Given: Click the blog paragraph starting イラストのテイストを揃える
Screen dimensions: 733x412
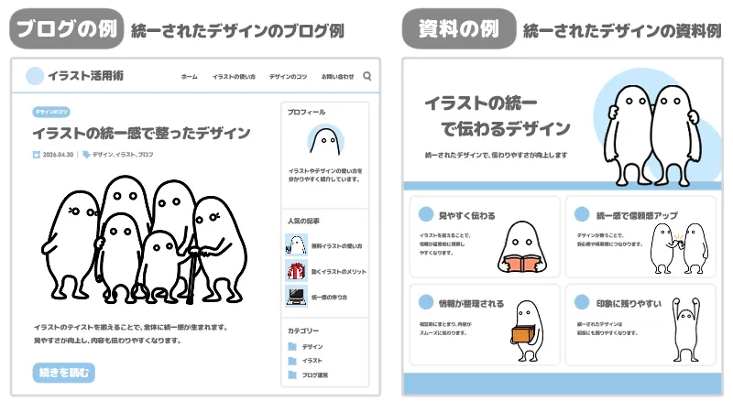Looking at the screenshot, I should (x=131, y=334).
